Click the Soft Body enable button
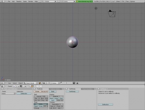 click(x=72, y=91)
